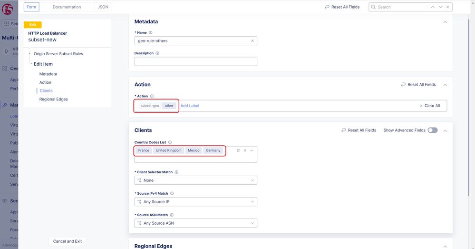
Task: Go to next search result arrow
Action: tap(441, 7)
